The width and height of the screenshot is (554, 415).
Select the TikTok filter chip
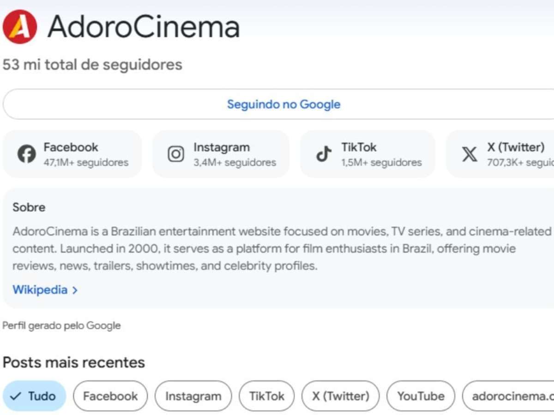coord(266,396)
